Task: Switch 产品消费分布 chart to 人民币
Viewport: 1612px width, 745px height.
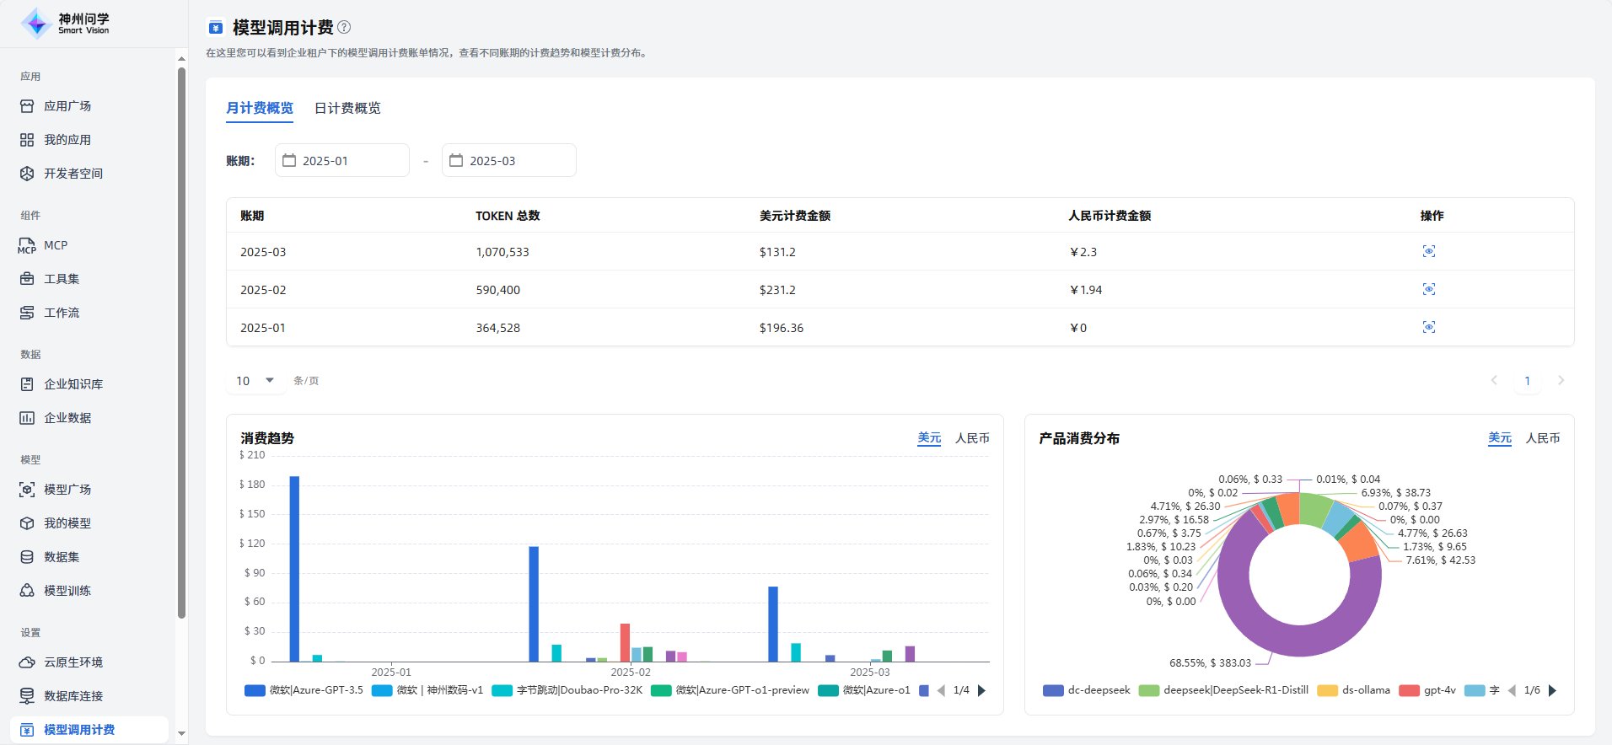Action: click(1542, 438)
